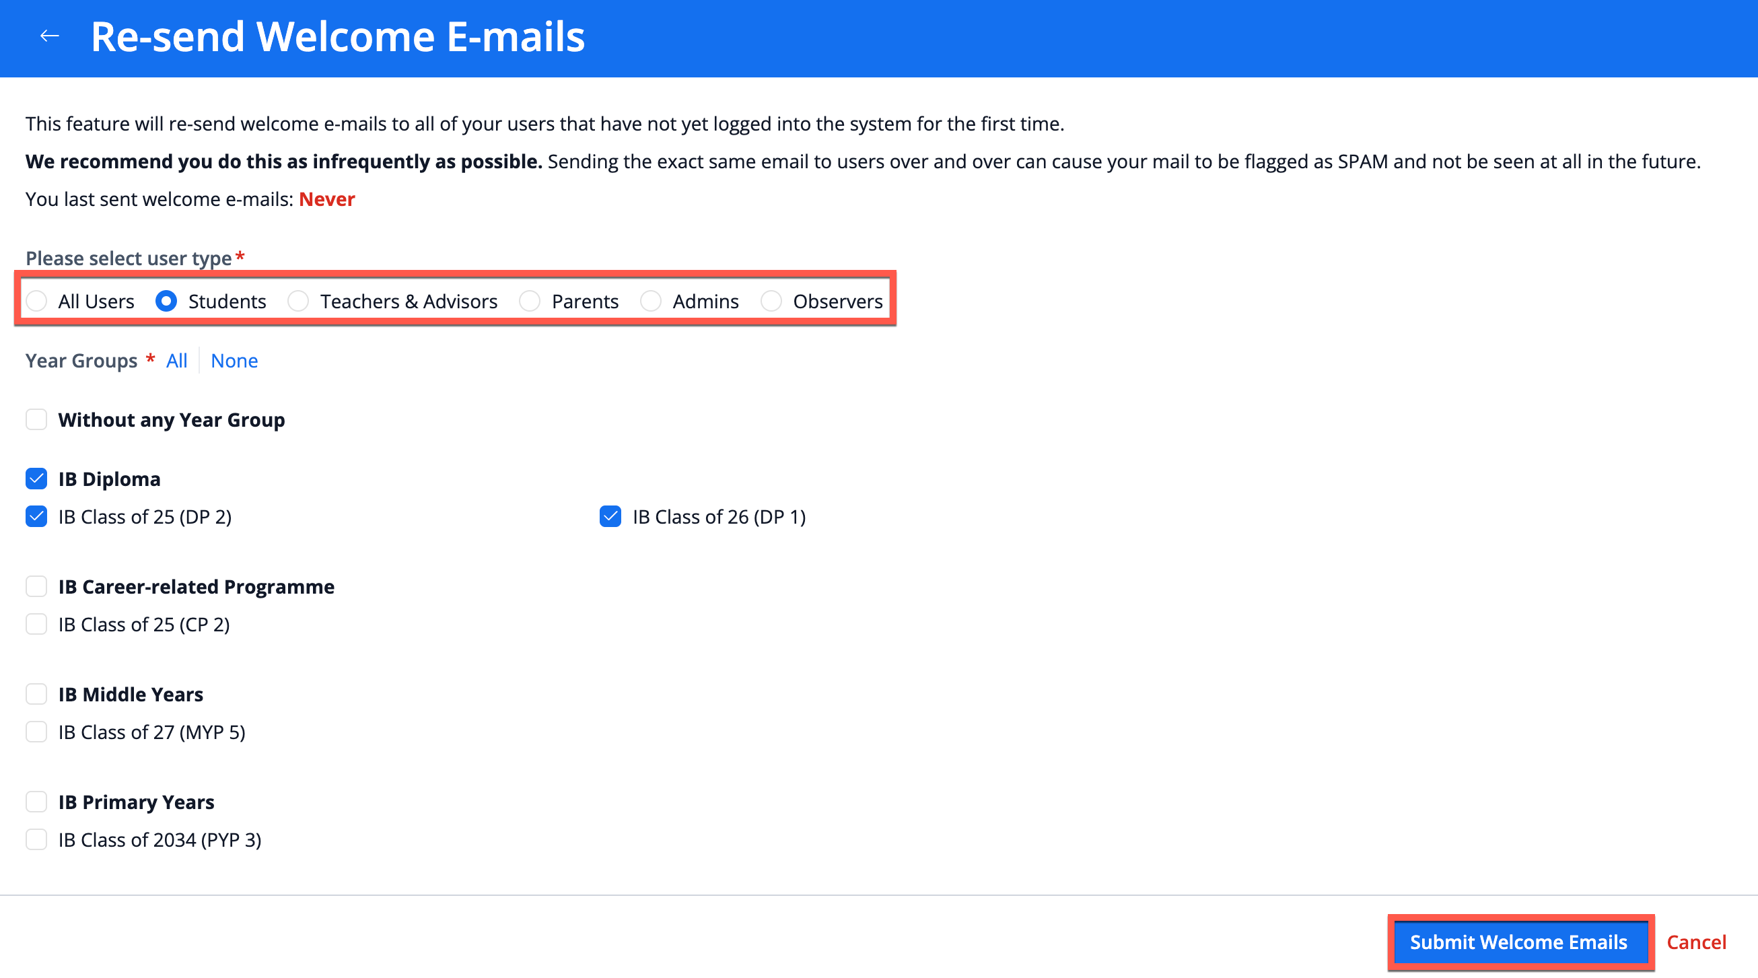Click All to select every year group

tap(176, 360)
